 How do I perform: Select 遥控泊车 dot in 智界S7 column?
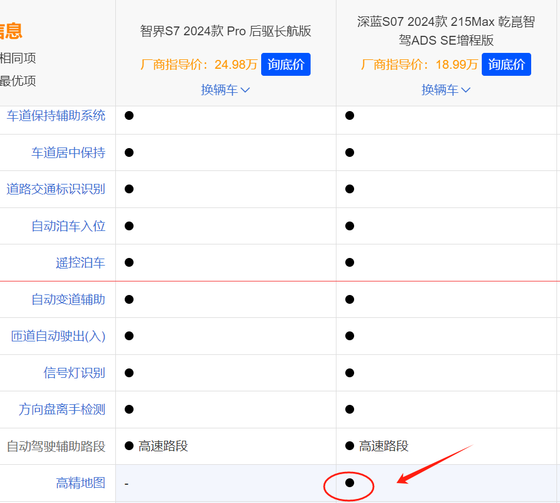[x=129, y=263]
